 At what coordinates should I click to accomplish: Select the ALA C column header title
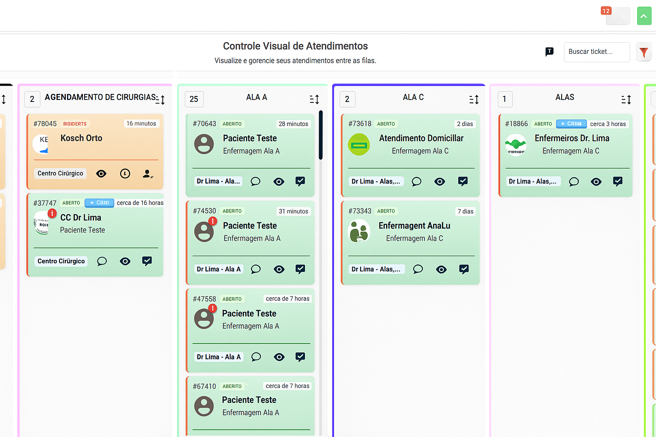(x=413, y=97)
